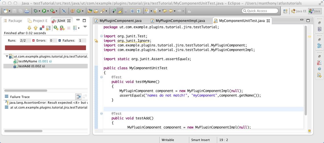The image size is (324, 143).
Task: Open the Open Perspective icon
Action: [x=285, y=11]
